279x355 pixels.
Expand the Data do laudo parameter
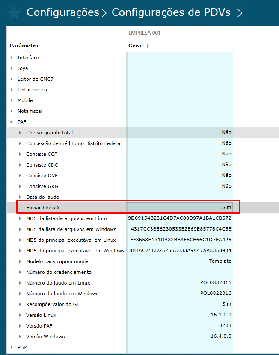[20, 197]
